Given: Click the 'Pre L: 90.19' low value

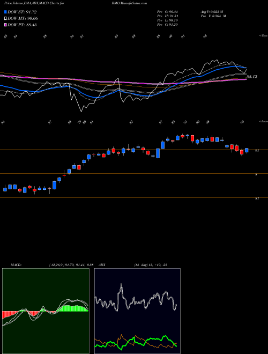Looking at the screenshot, I should [x=168, y=20].
